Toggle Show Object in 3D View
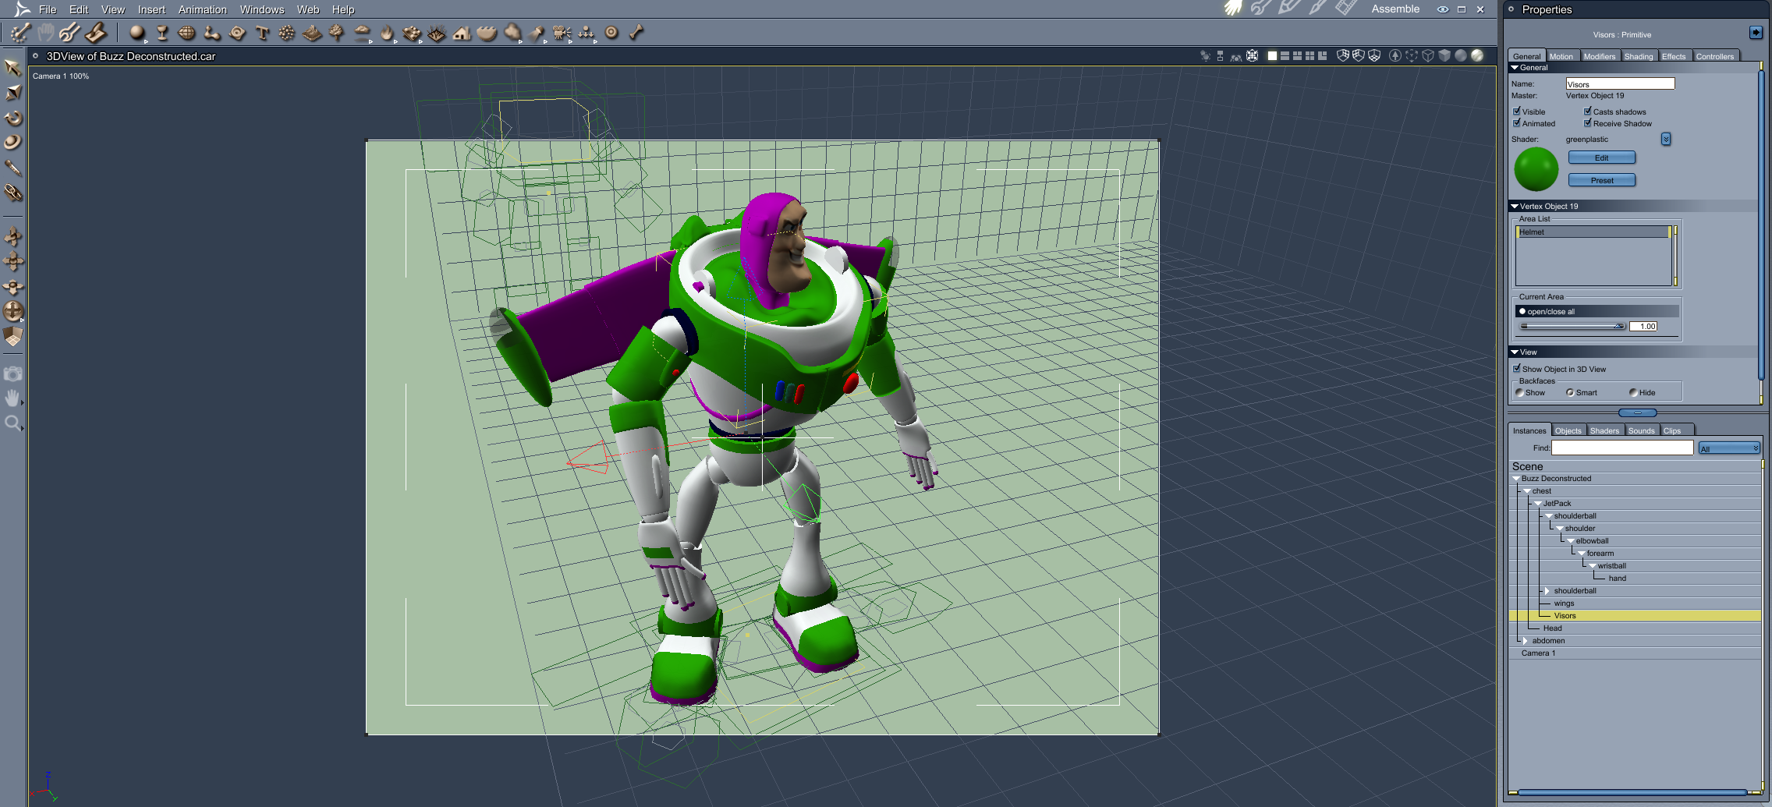This screenshot has width=1772, height=807. (x=1517, y=369)
